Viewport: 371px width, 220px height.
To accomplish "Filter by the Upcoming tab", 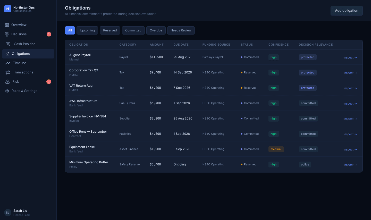I will pyautogui.click(x=87, y=30).
